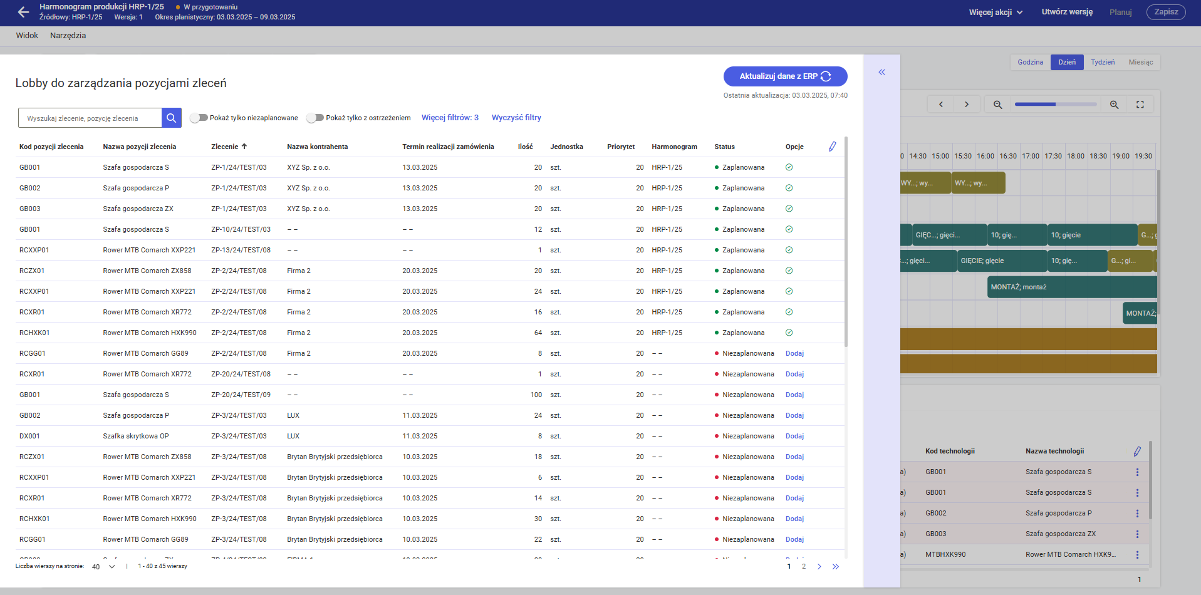Click Kod technologii column header

[x=950, y=451]
